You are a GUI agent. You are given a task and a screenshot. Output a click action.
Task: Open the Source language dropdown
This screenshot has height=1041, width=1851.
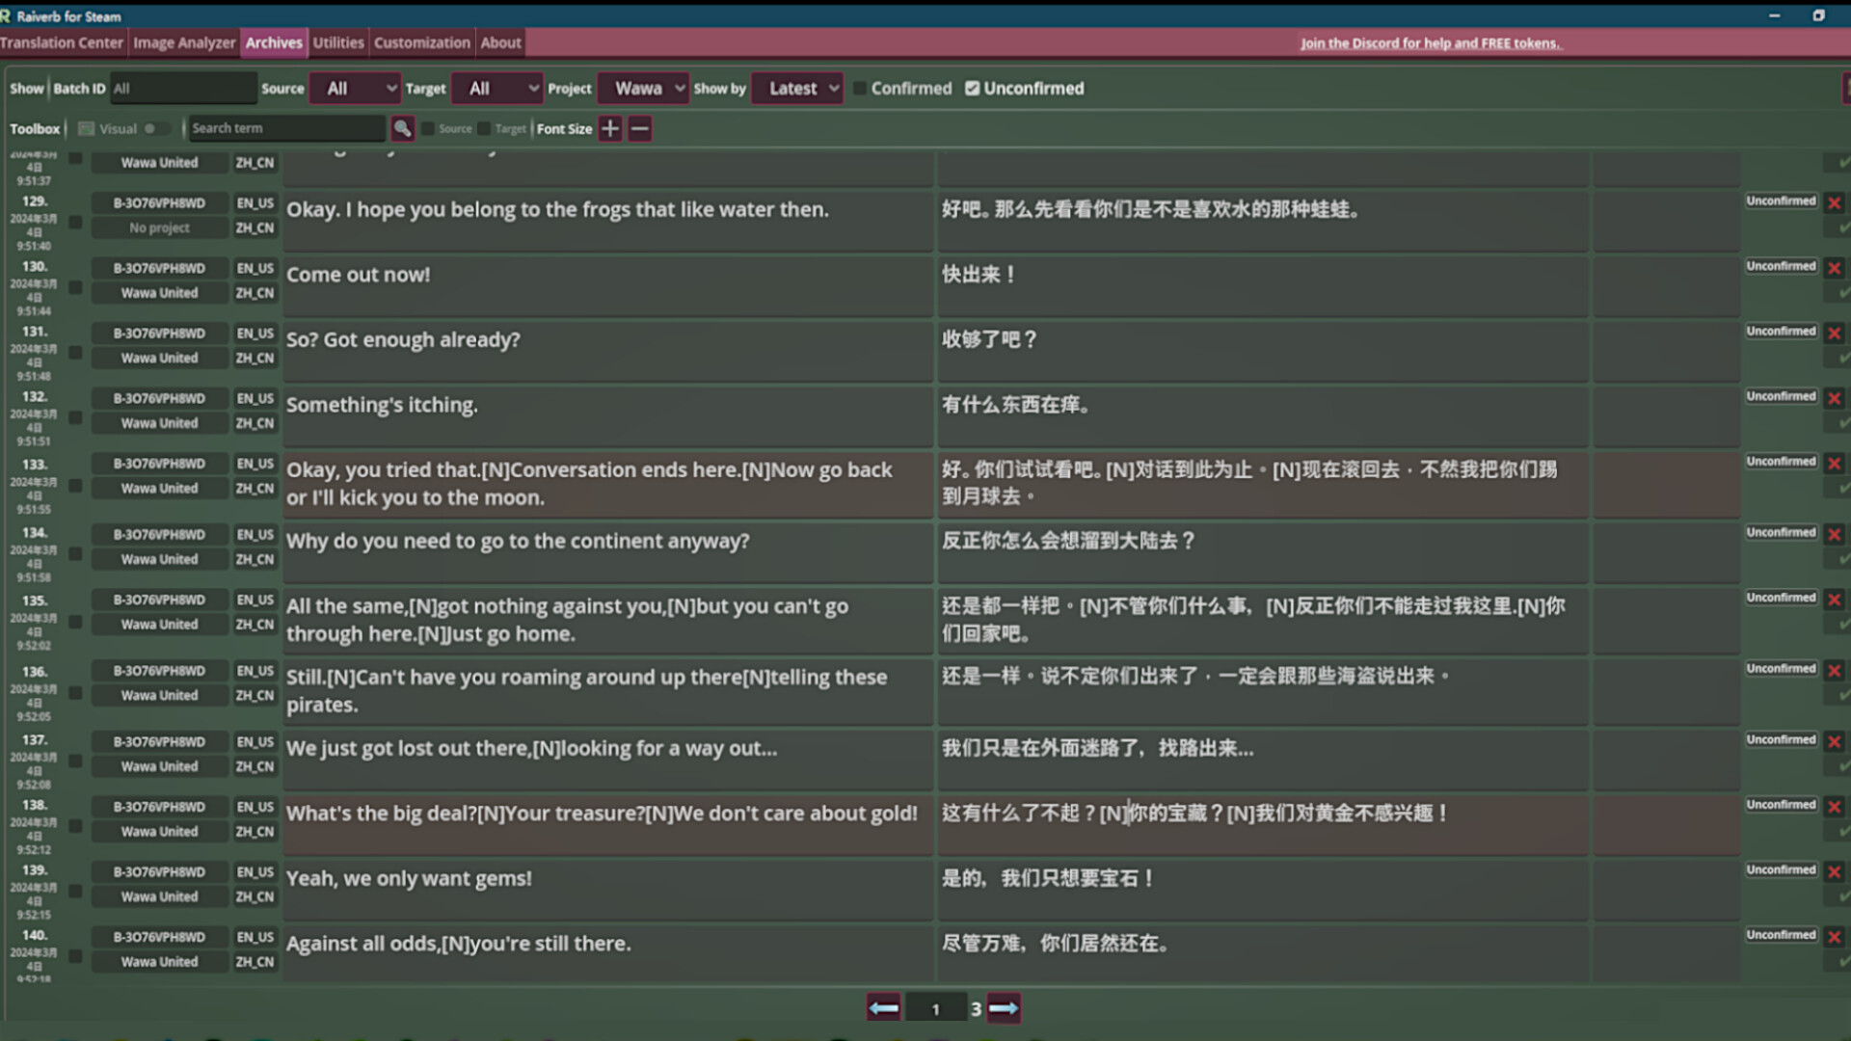355,88
